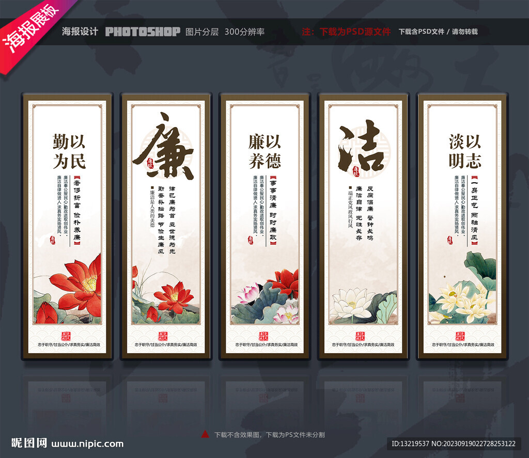Image resolution: width=529 pixels, height=458 pixels.
Task: Click the ID number text at bottom right
Action: click(454, 444)
